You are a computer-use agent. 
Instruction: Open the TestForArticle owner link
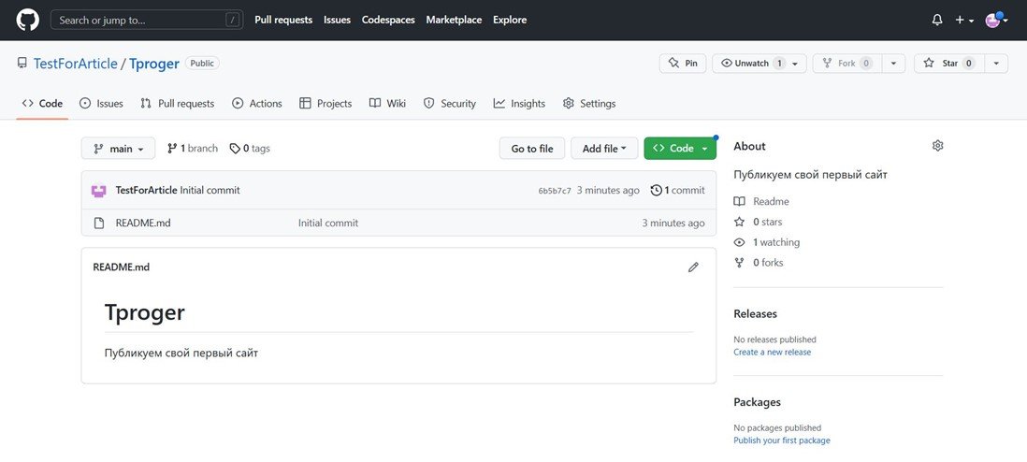click(76, 64)
